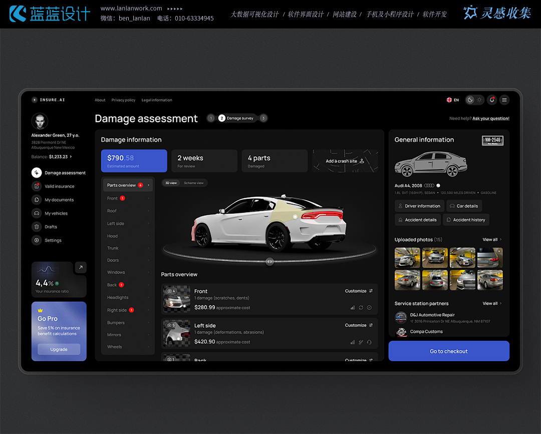Open Drafts trash icon in sidebar

click(x=37, y=227)
